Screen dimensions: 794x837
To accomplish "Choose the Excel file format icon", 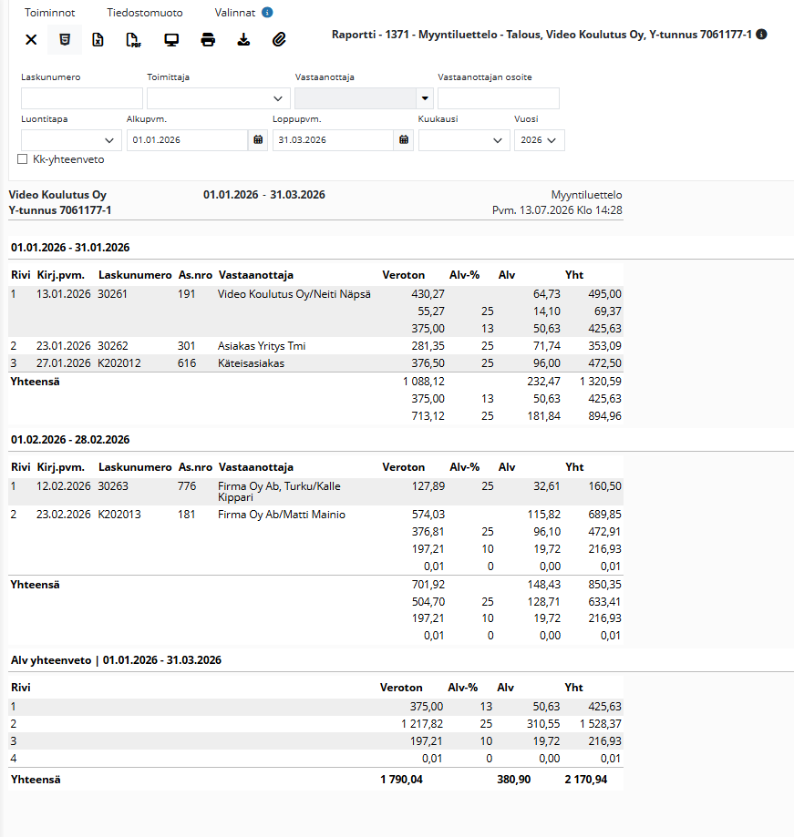I will [x=98, y=39].
